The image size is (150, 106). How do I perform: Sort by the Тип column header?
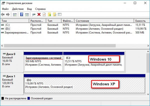54,21
